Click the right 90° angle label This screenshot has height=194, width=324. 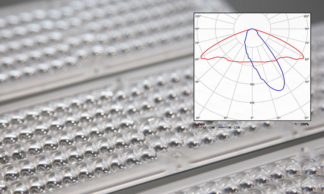(306, 29)
